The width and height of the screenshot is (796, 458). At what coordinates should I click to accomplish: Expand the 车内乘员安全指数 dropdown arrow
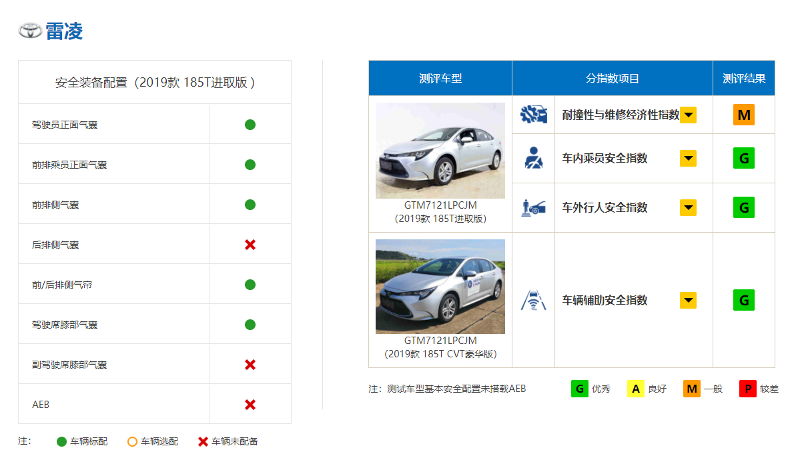[688, 158]
